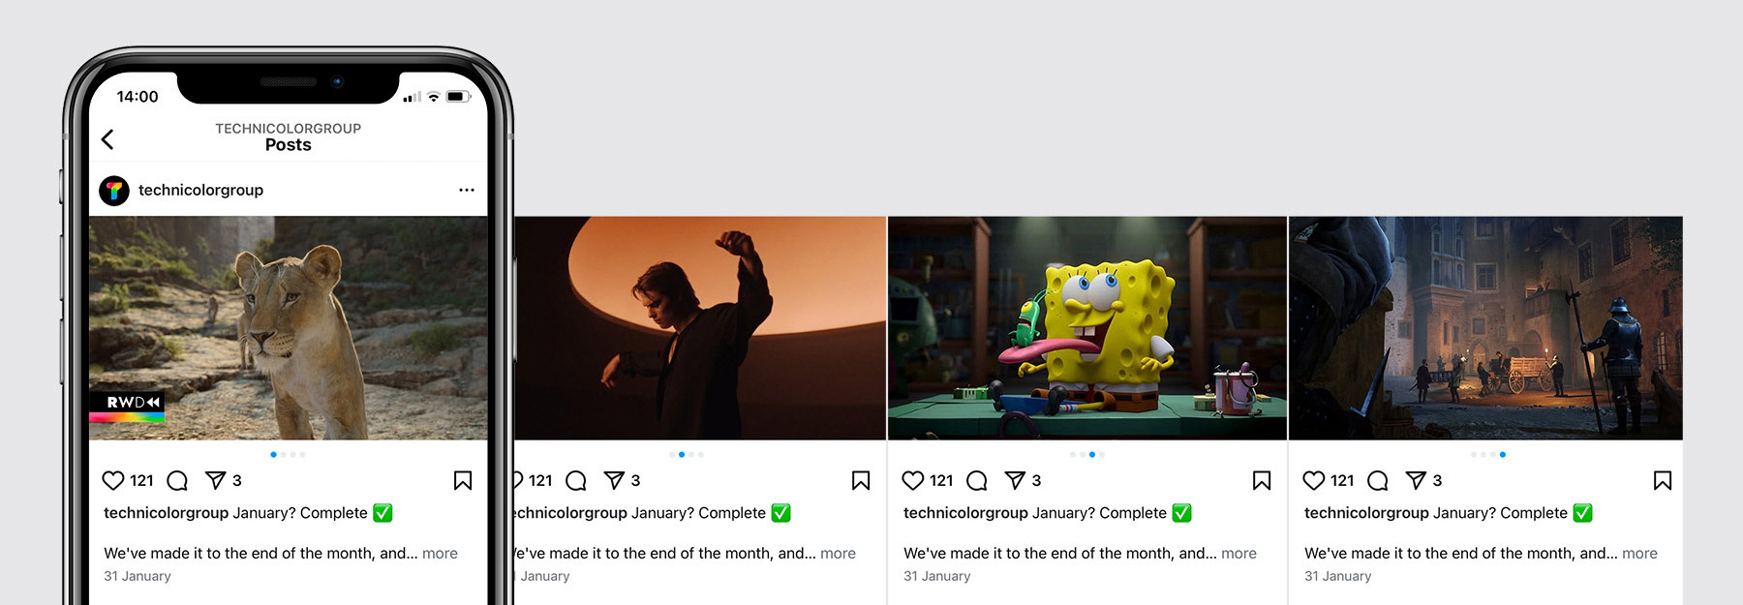This screenshot has height=605, width=1743.
Task: Select carousel dots under the lioness image
Action: tap(288, 454)
